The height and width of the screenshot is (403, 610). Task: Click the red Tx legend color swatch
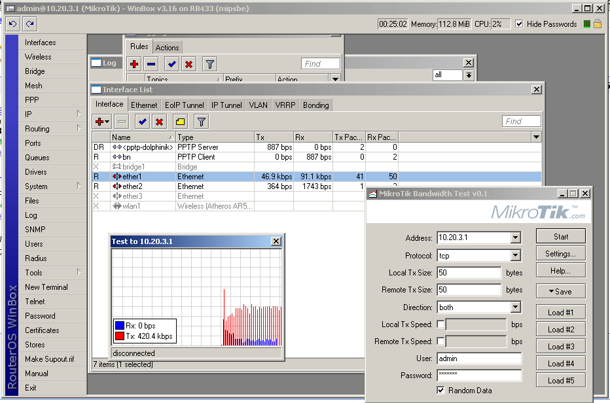tap(119, 336)
